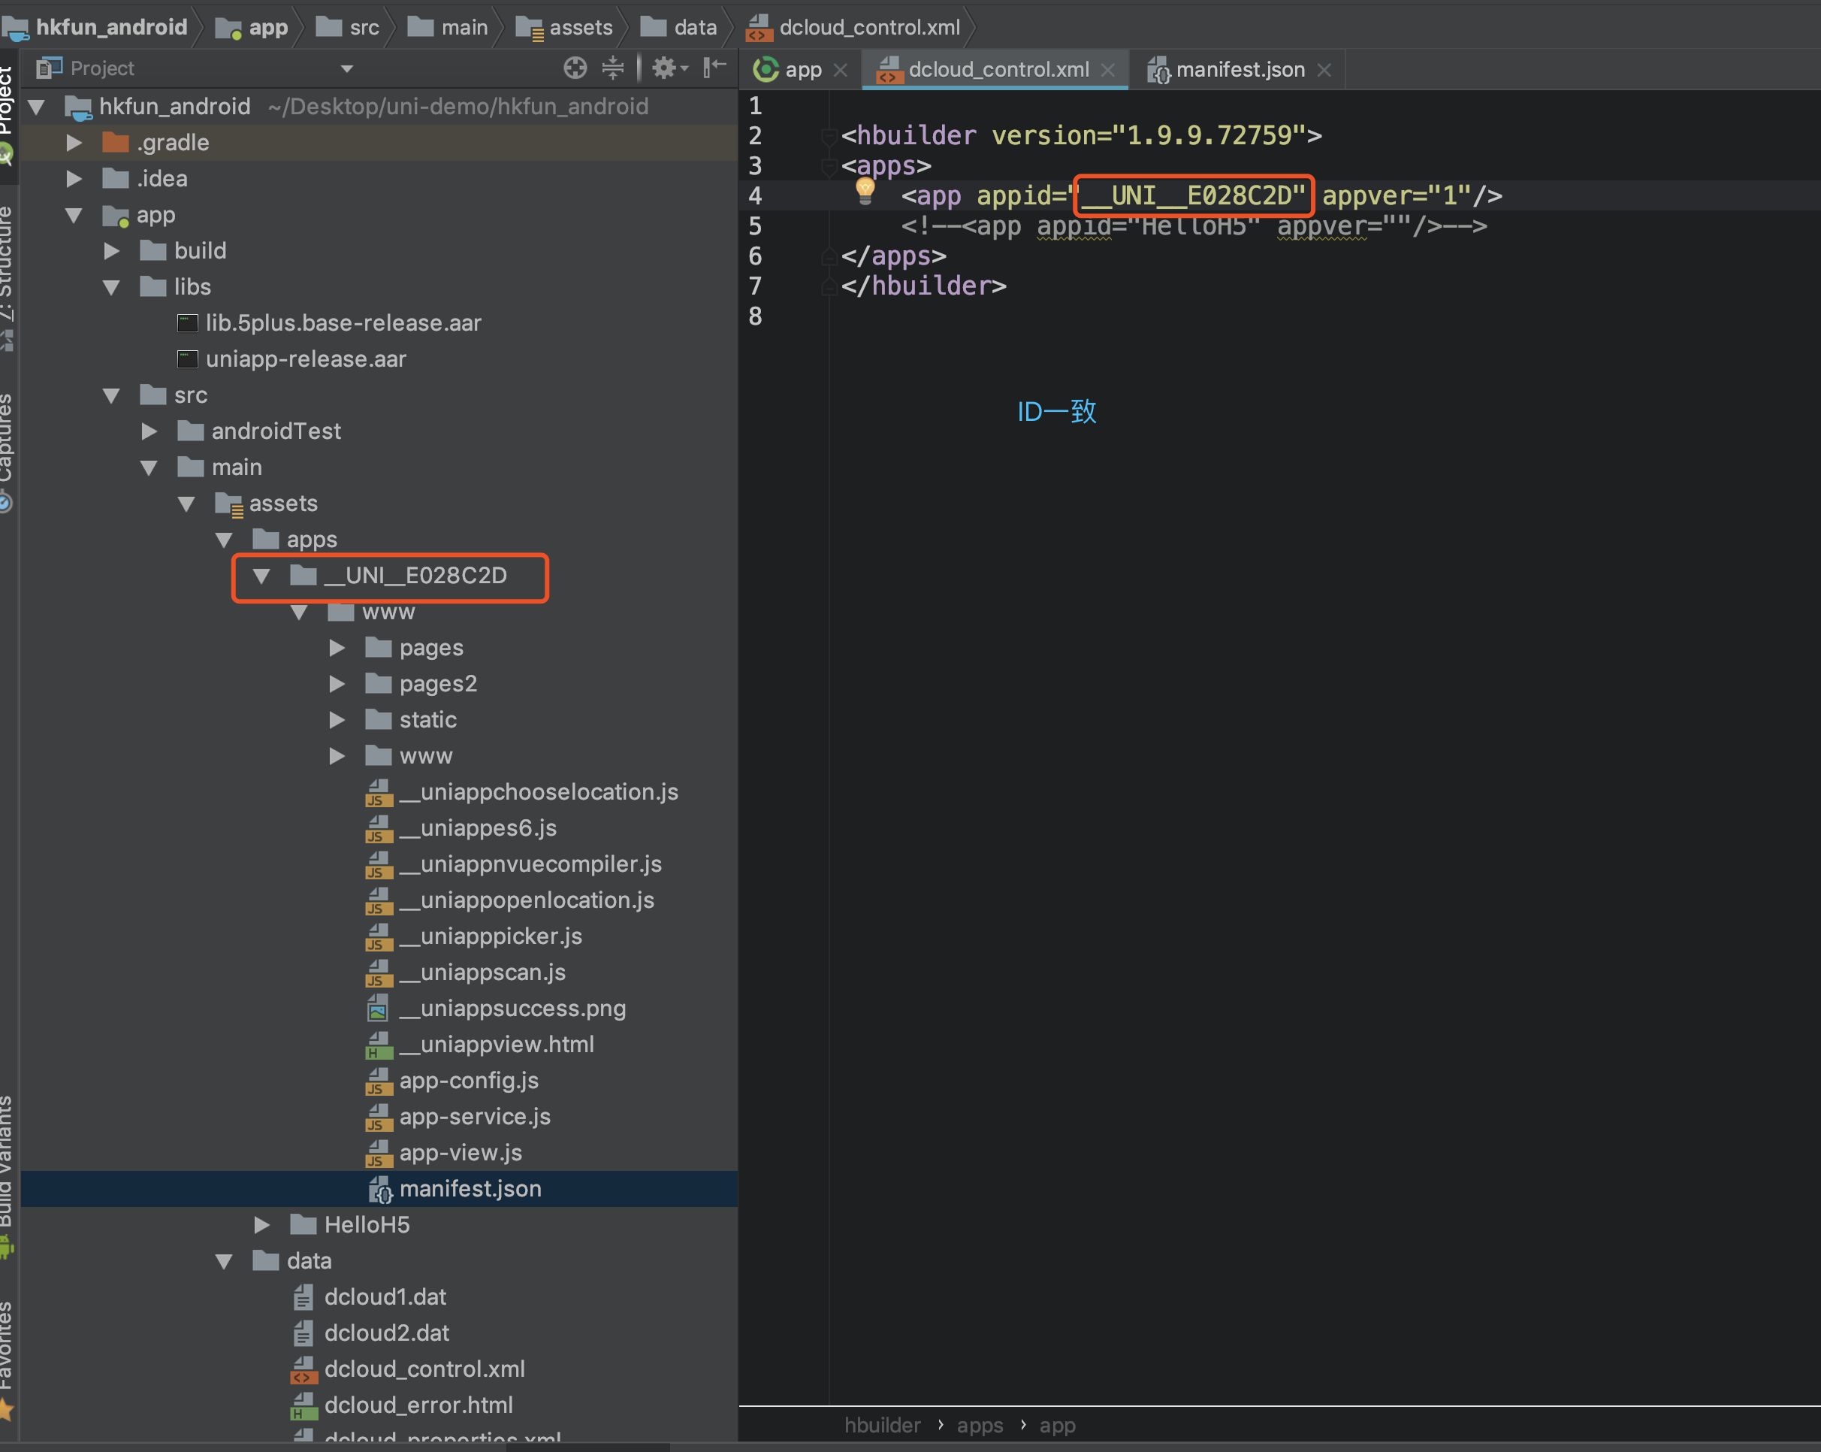Select app-service.js file
The image size is (1821, 1452).
click(x=458, y=1117)
